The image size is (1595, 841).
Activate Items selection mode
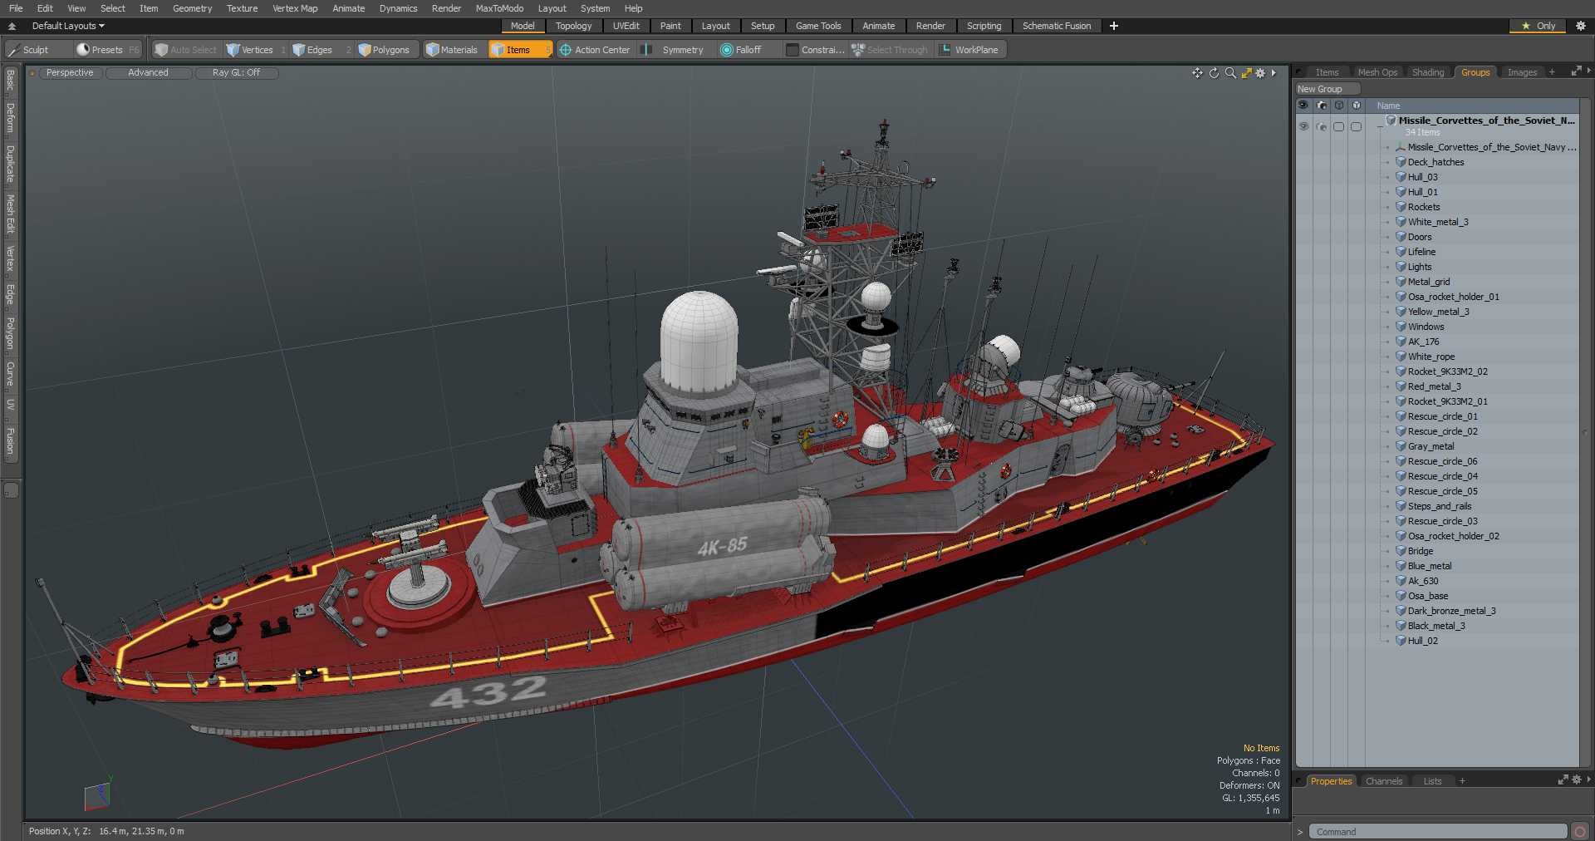(519, 50)
